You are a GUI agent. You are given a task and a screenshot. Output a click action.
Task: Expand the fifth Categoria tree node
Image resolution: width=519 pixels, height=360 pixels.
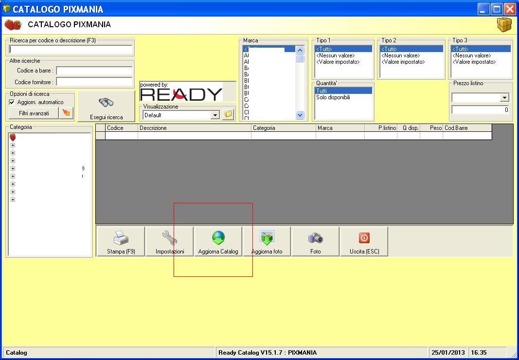13,176
